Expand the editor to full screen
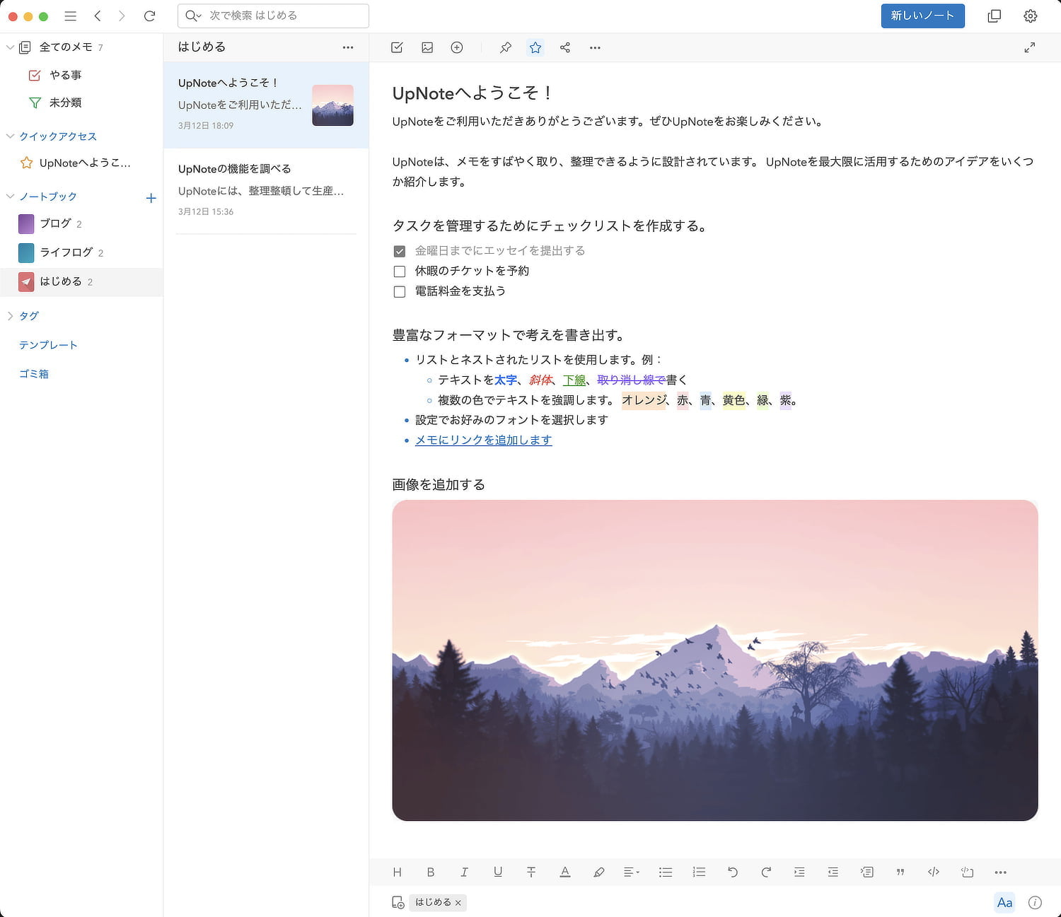 point(1030,47)
